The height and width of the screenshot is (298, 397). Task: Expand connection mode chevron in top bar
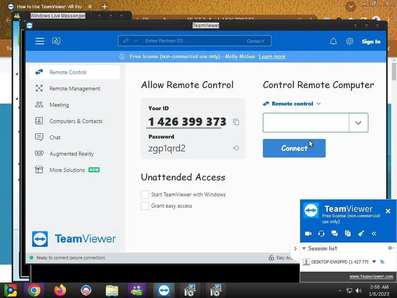[x=136, y=41]
